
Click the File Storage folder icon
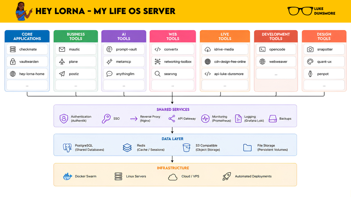click(x=247, y=148)
